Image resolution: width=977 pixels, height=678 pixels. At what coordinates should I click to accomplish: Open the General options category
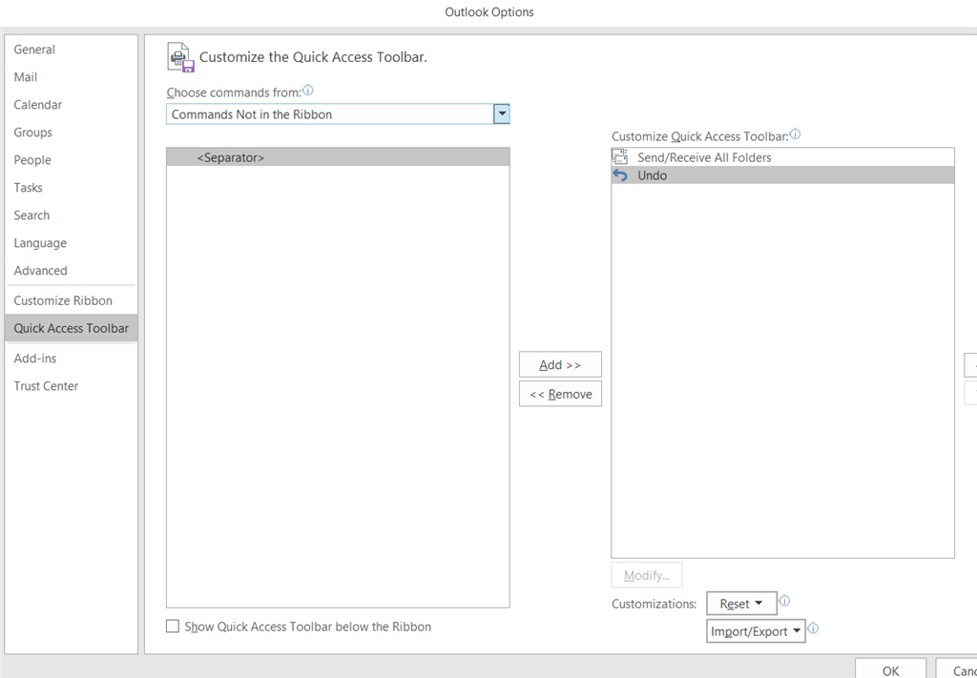71,50
